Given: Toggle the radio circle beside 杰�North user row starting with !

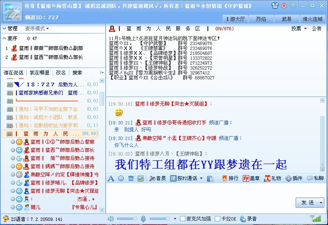Looking at the screenshot, I should point(13,199).
